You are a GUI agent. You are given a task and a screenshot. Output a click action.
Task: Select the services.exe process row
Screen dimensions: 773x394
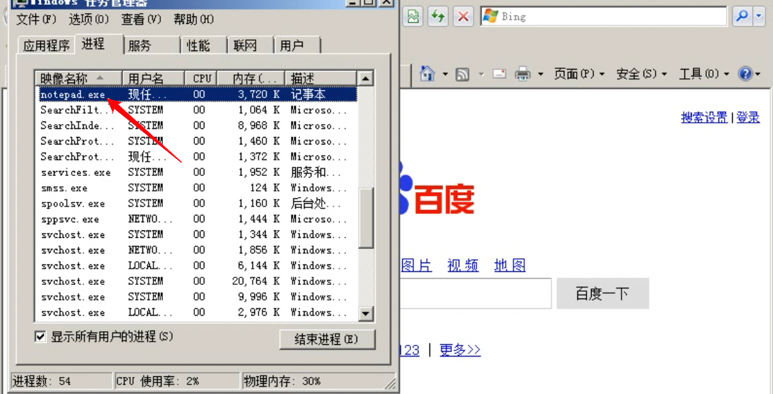pos(198,172)
